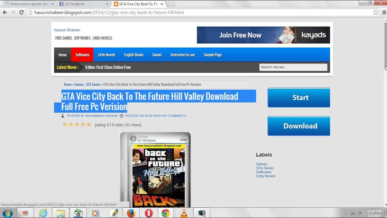Close the Facebook browser tab
This screenshot has height=218, width=387.
[x=107, y=4]
